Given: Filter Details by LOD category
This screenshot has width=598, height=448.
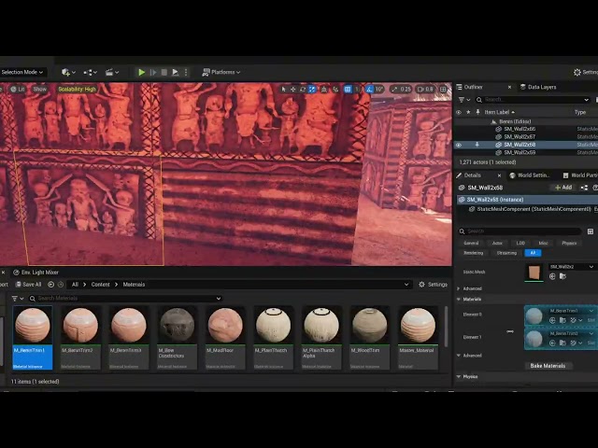Looking at the screenshot, I should point(520,243).
